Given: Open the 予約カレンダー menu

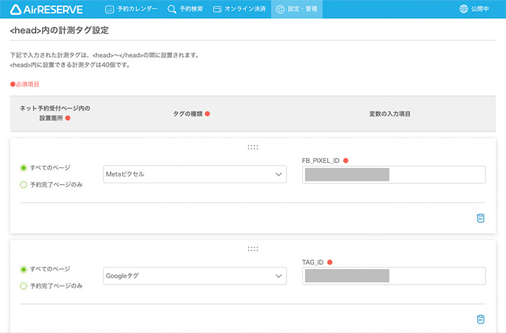Looking at the screenshot, I should point(131,9).
